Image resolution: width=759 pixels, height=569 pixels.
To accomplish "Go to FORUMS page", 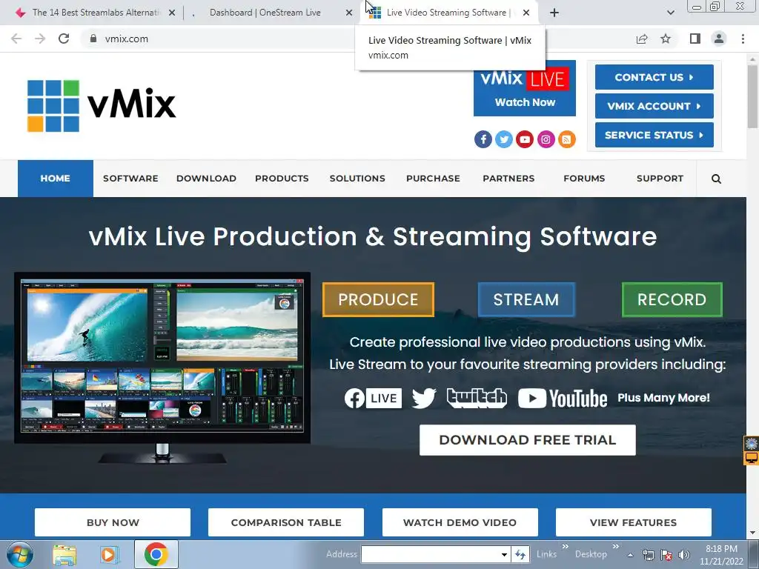I will click(x=584, y=179).
